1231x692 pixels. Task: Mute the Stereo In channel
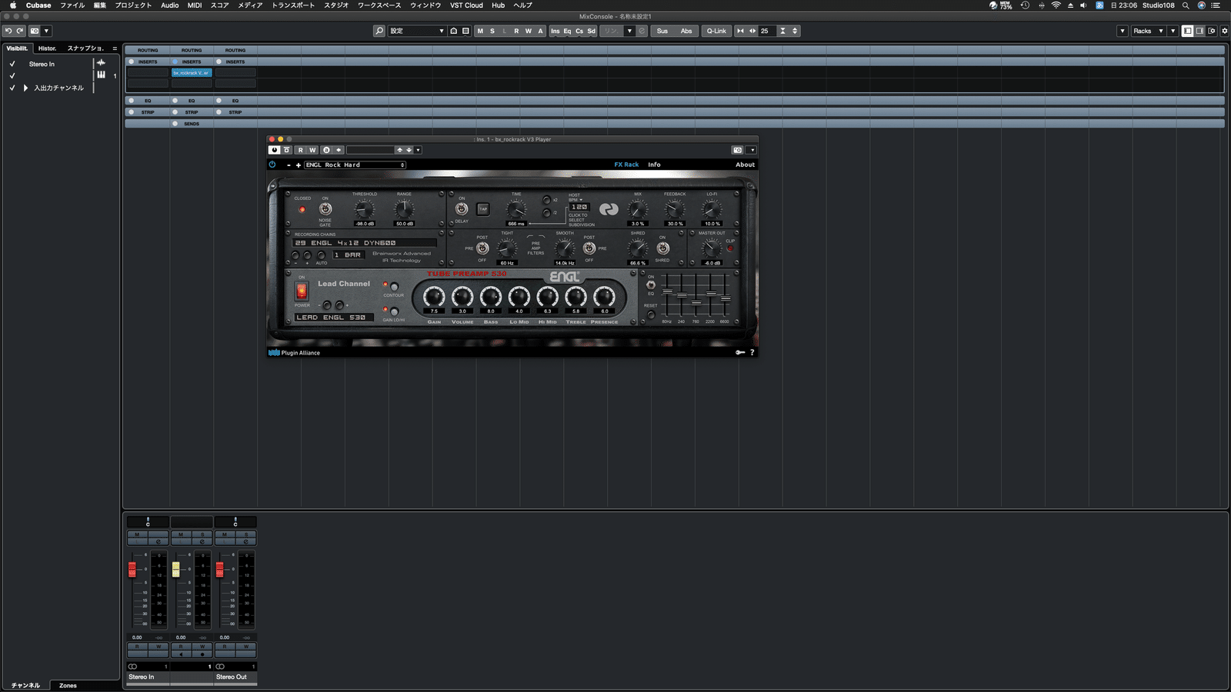(x=137, y=534)
